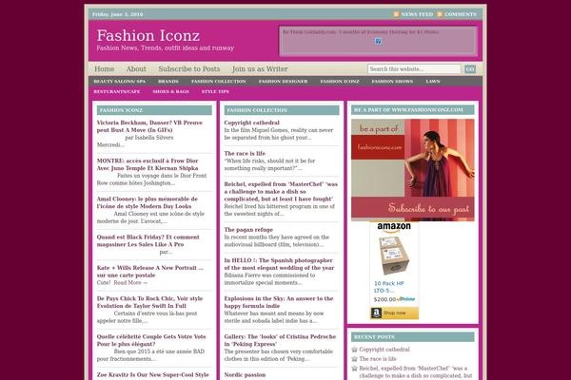571x380 pixels.
Task: Open The race is life article in Fashion Collection
Action: pos(245,154)
